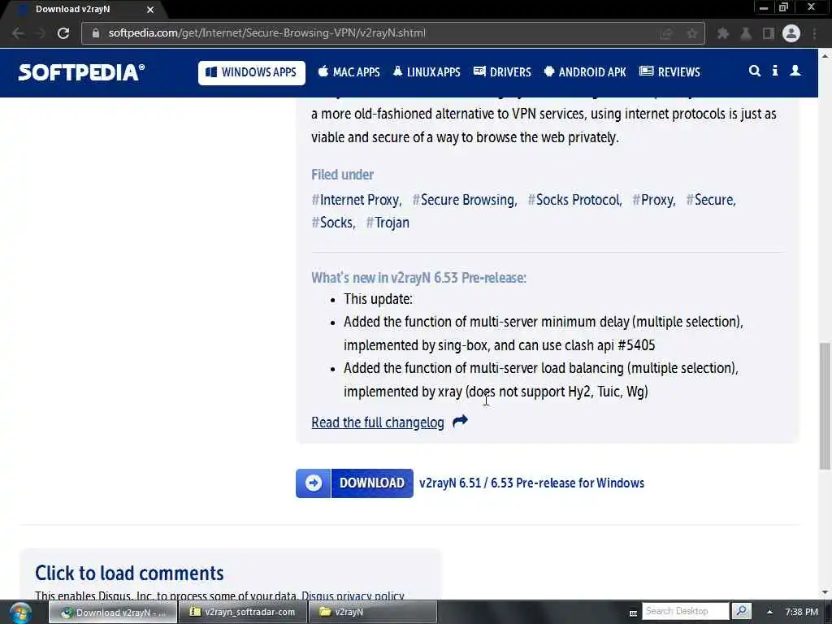Click the share icon in the address bar
832x624 pixels.
coord(666,33)
